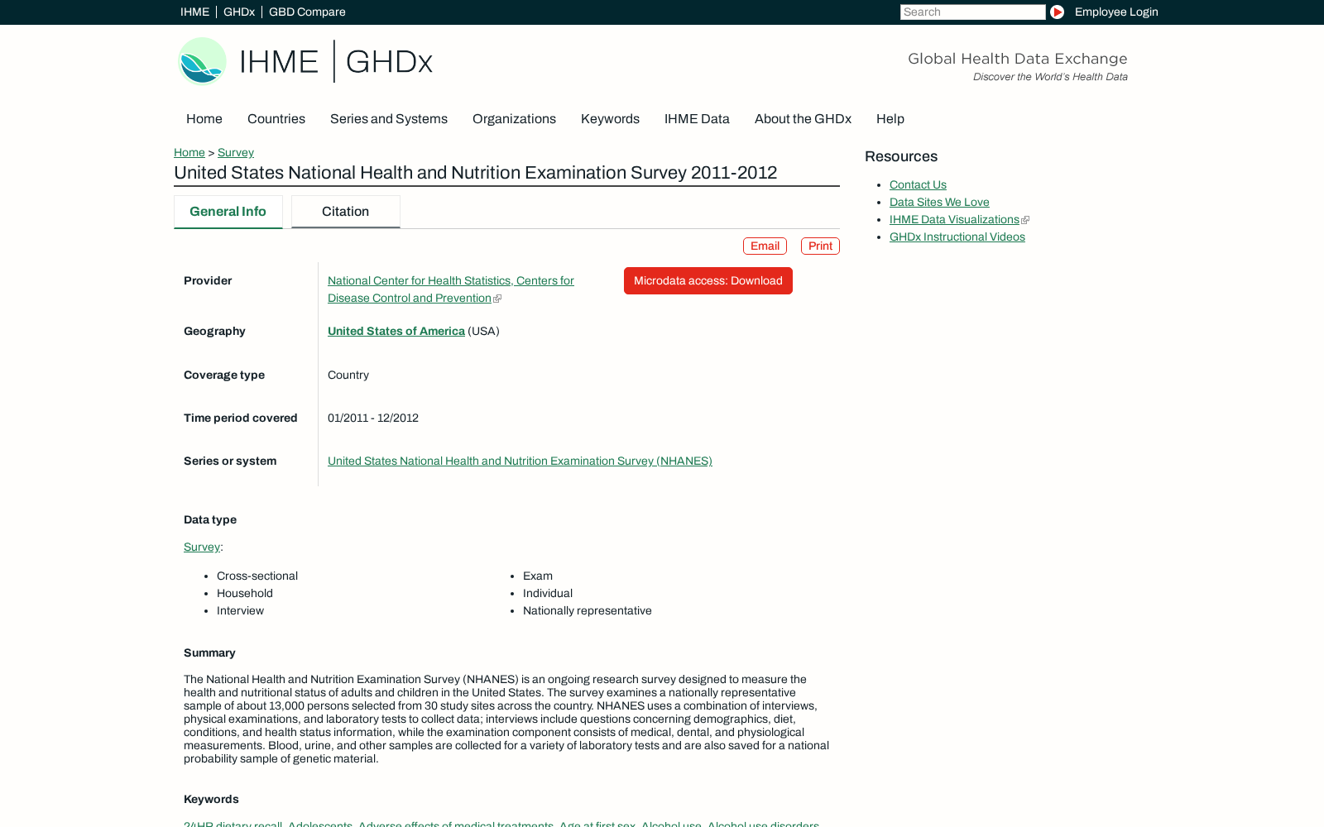This screenshot has height=827, width=1324.
Task: Click the Email button
Action: pos(765,246)
